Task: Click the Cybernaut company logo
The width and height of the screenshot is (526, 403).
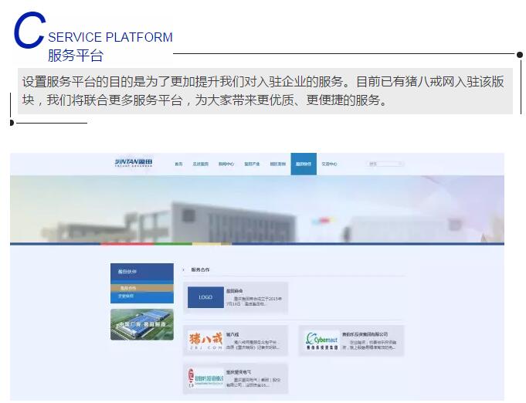Action: (x=321, y=340)
